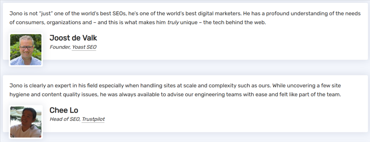The width and height of the screenshot is (370, 142).
Task: Open the Yoast SEO link
Action: pos(84,47)
